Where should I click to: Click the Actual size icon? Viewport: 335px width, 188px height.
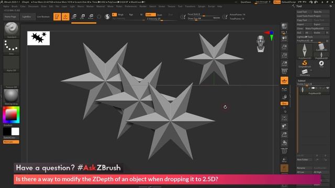click(x=284, y=55)
